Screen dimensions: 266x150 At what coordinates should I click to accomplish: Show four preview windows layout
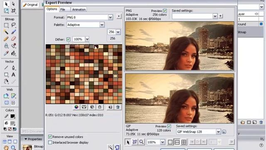coord(184,142)
